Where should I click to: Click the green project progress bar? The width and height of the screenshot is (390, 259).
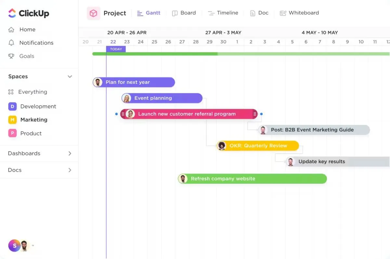tap(241, 54)
